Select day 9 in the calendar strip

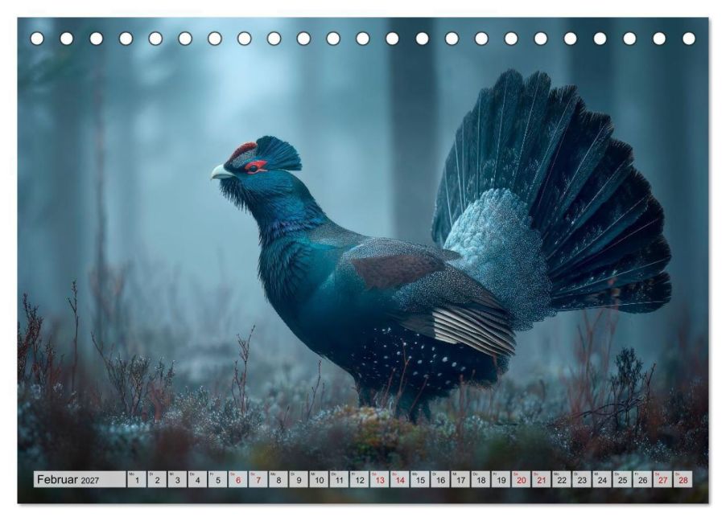point(299,479)
